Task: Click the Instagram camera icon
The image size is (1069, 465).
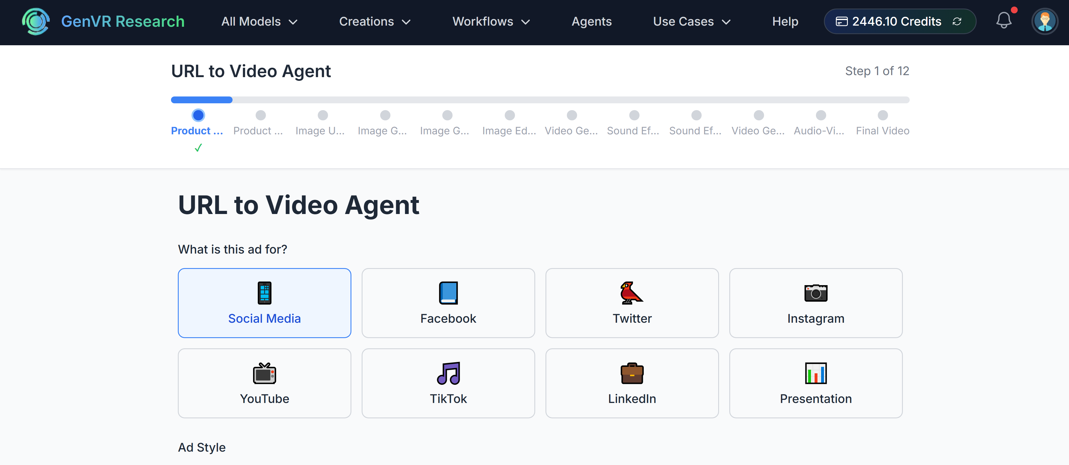Action: pyautogui.click(x=815, y=293)
